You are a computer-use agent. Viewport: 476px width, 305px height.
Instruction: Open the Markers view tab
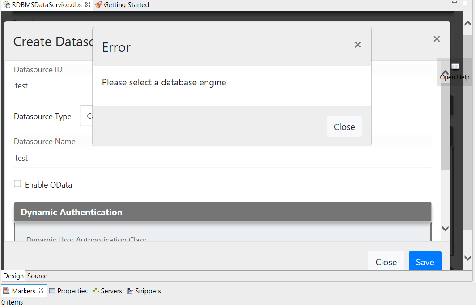(x=24, y=291)
